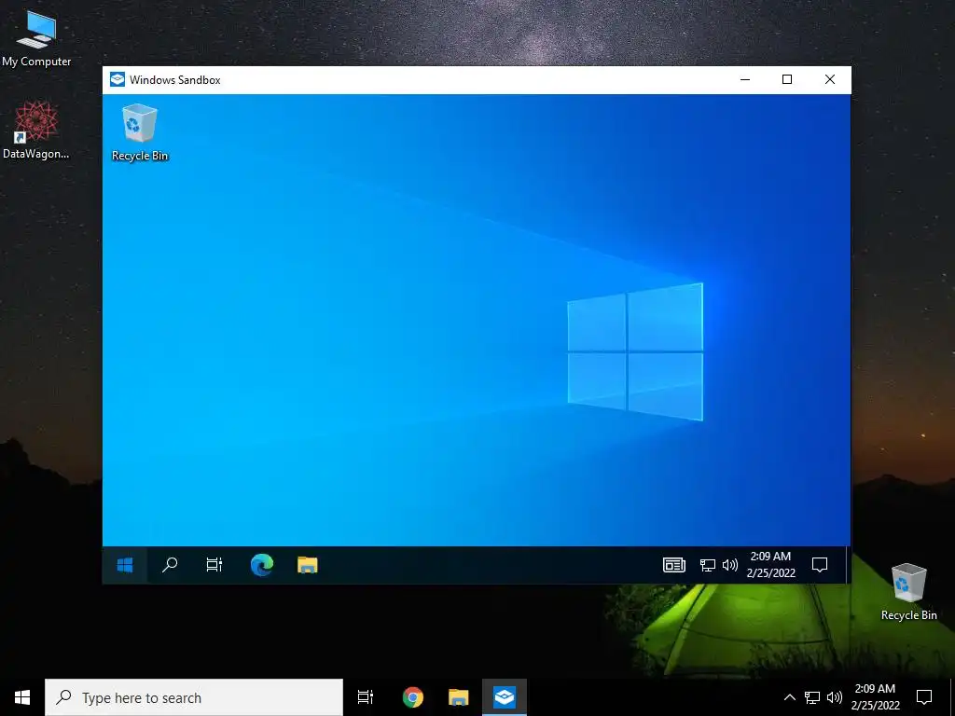Open the Sandbox Start menu

[125, 565]
